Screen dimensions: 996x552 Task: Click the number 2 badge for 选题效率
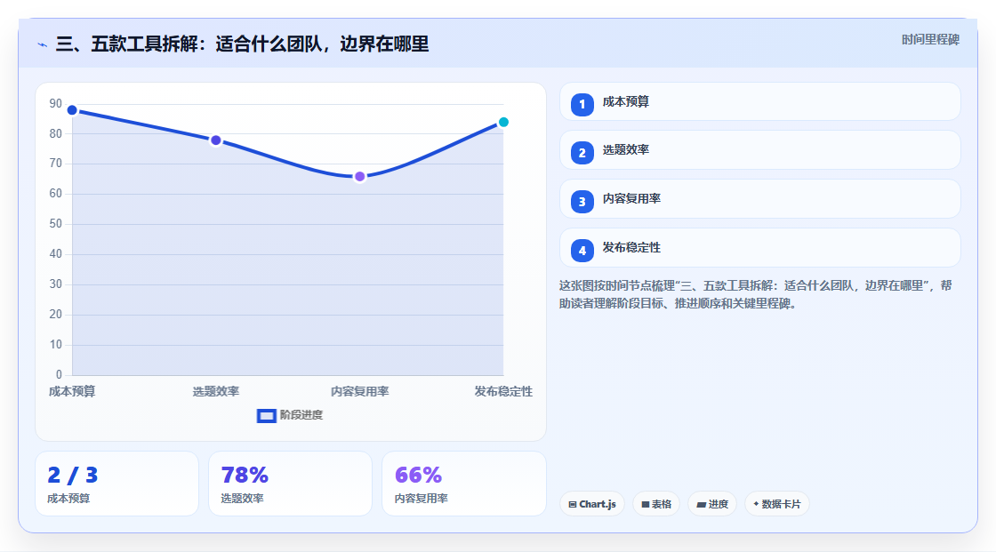tap(582, 153)
